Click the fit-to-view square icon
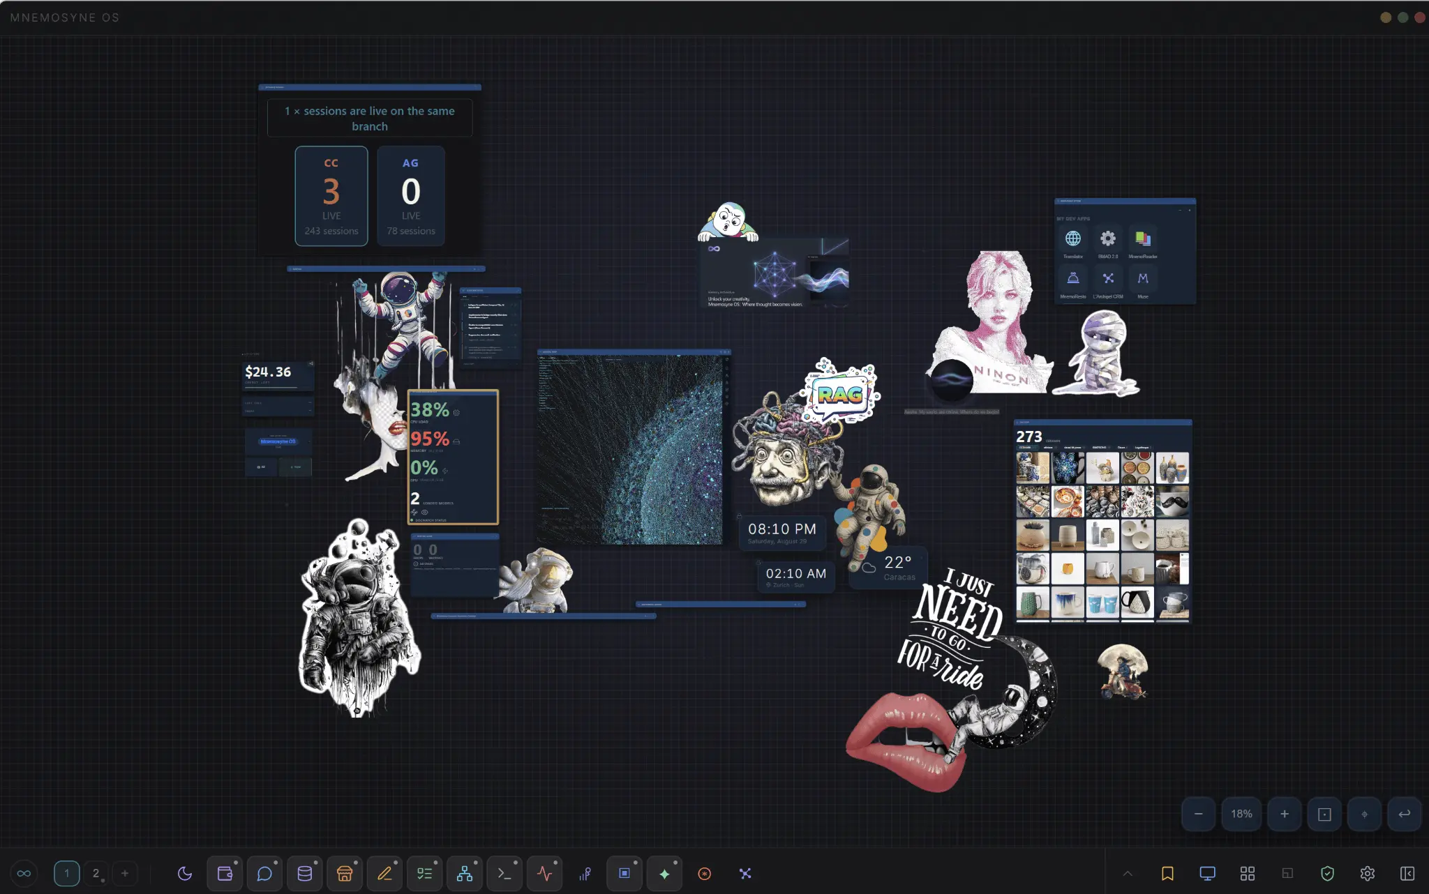1429x894 pixels. pyautogui.click(x=1324, y=814)
